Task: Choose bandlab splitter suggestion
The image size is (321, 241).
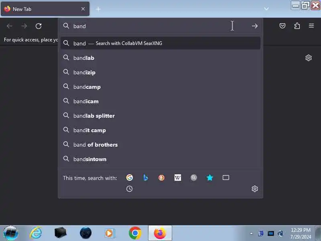Action: 160,116
